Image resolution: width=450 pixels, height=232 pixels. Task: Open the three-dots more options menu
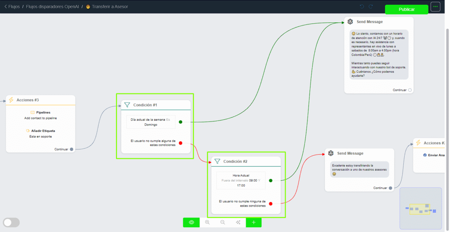[x=435, y=7]
